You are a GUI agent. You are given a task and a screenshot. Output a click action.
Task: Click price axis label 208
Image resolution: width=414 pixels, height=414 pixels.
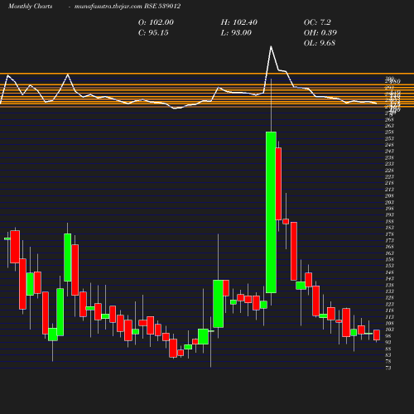click(x=389, y=196)
